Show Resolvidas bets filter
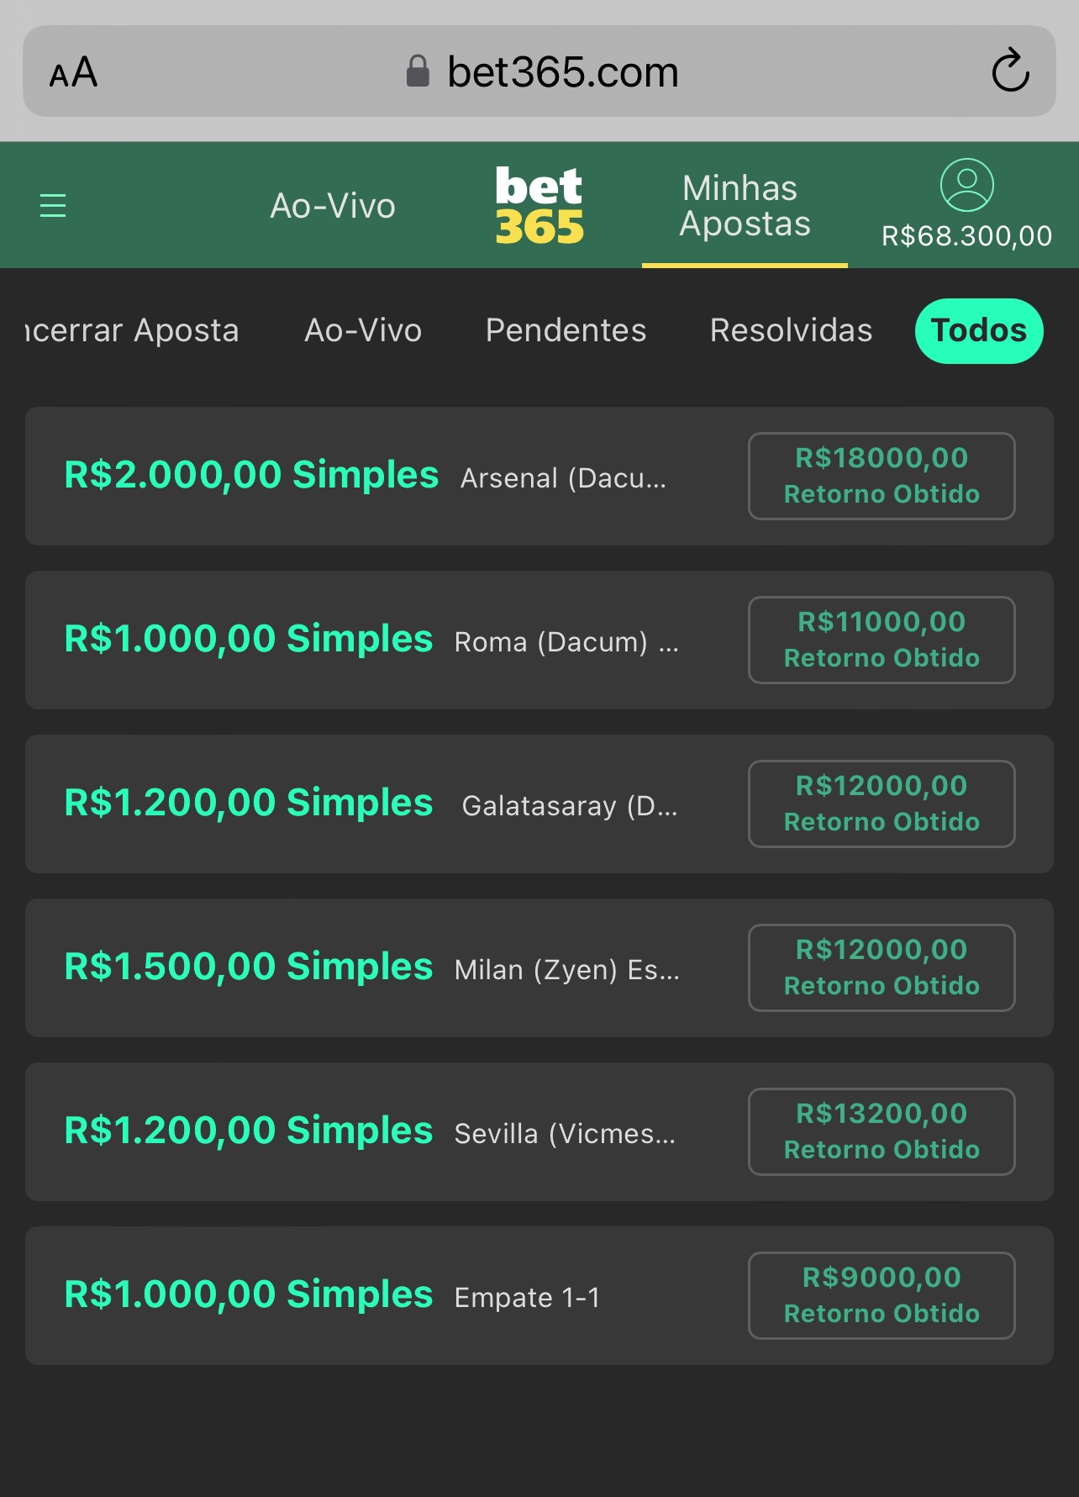This screenshot has width=1079, height=1497. point(791,330)
